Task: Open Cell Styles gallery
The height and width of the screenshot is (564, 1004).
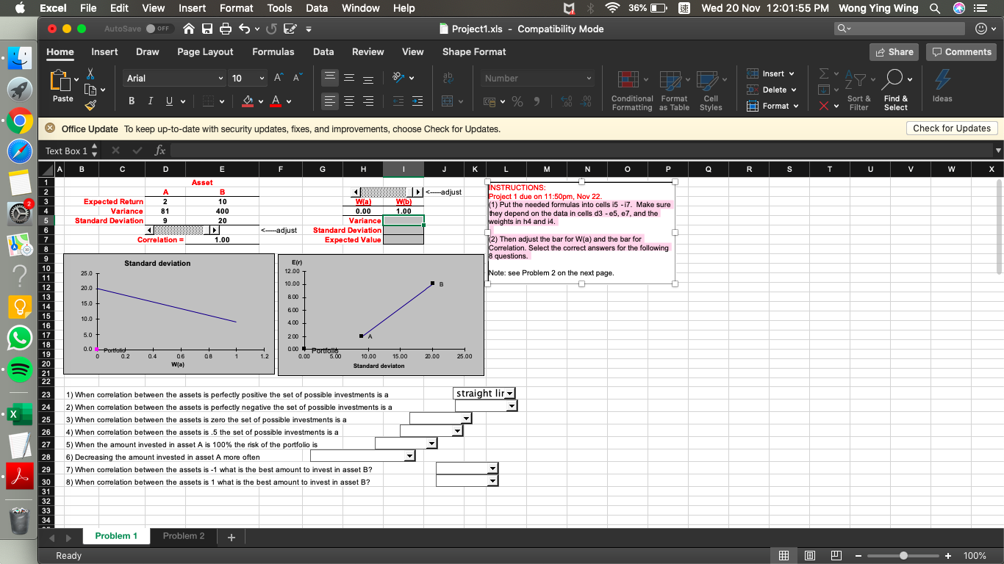Action: pos(711,90)
